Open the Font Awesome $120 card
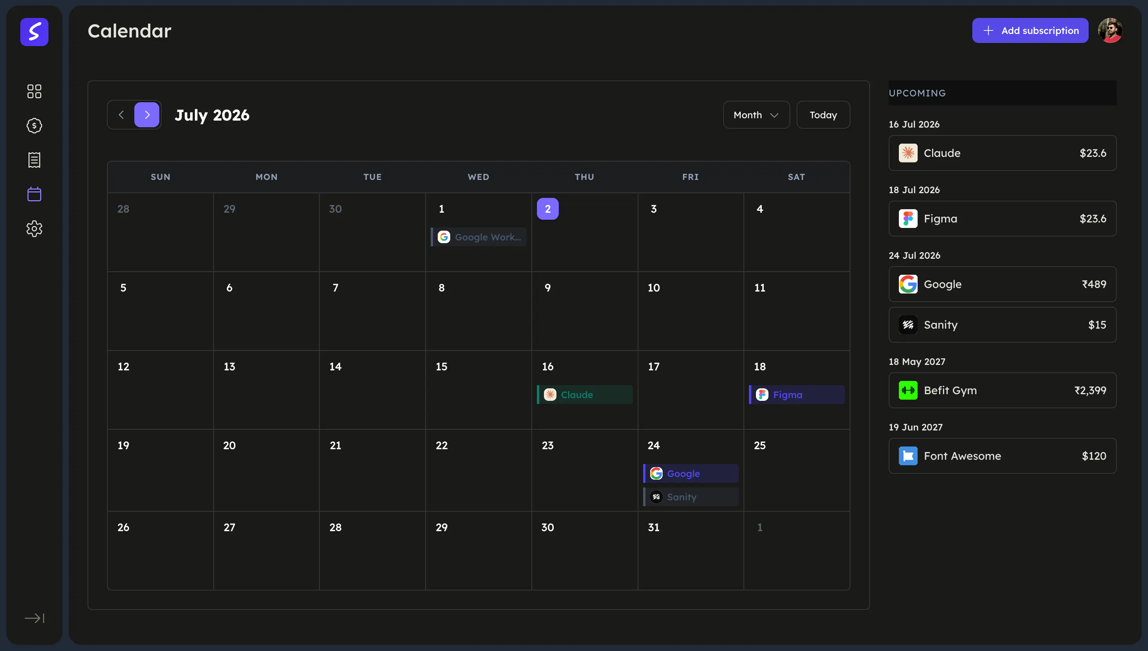The height and width of the screenshot is (651, 1148). click(x=1002, y=456)
